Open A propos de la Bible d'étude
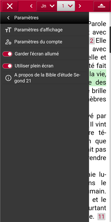Image resolution: width=111 pixels, height=222 pixels. click(44, 78)
